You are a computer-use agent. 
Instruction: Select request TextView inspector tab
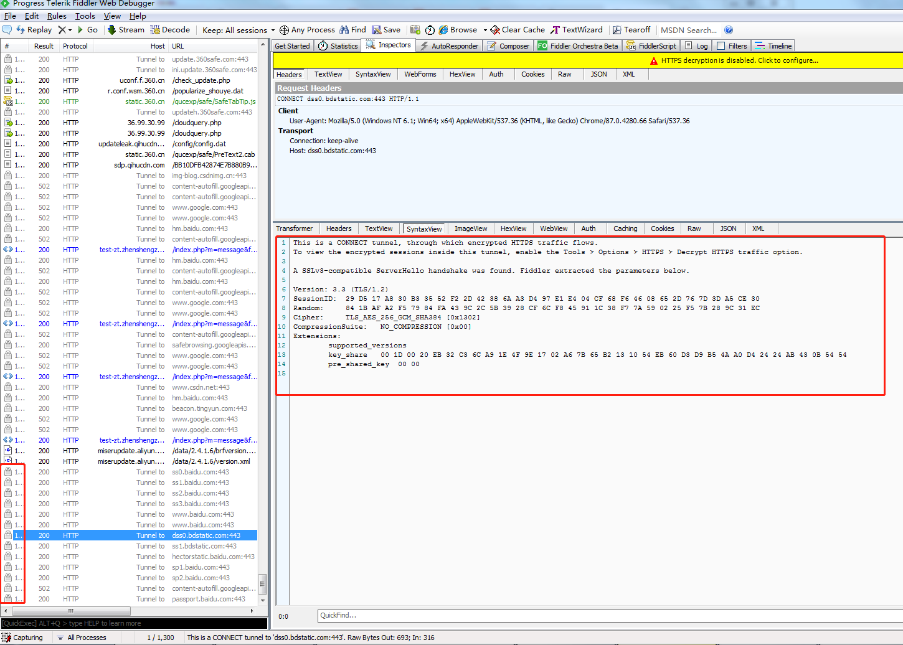(328, 74)
